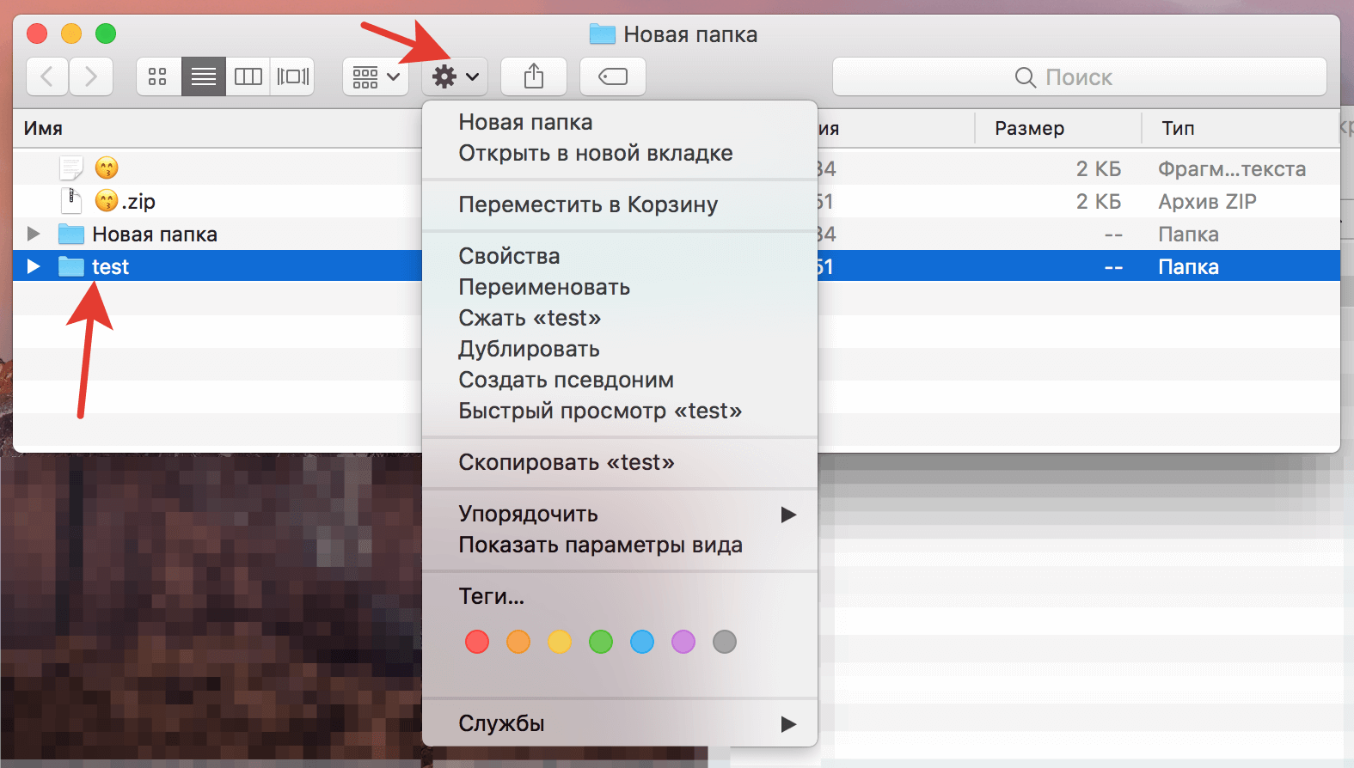Expand the Новая папка folder triangle
1354x768 pixels.
click(34, 234)
